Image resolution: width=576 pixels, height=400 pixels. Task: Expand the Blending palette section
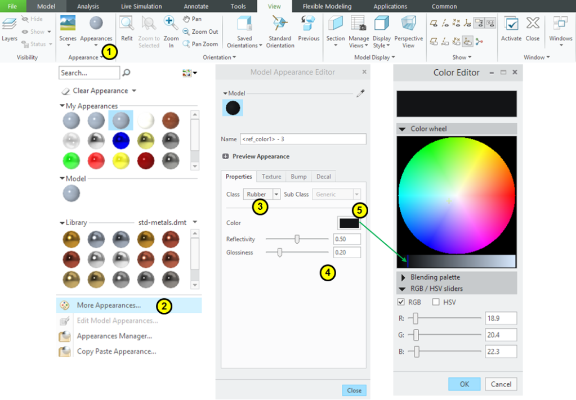[403, 277]
